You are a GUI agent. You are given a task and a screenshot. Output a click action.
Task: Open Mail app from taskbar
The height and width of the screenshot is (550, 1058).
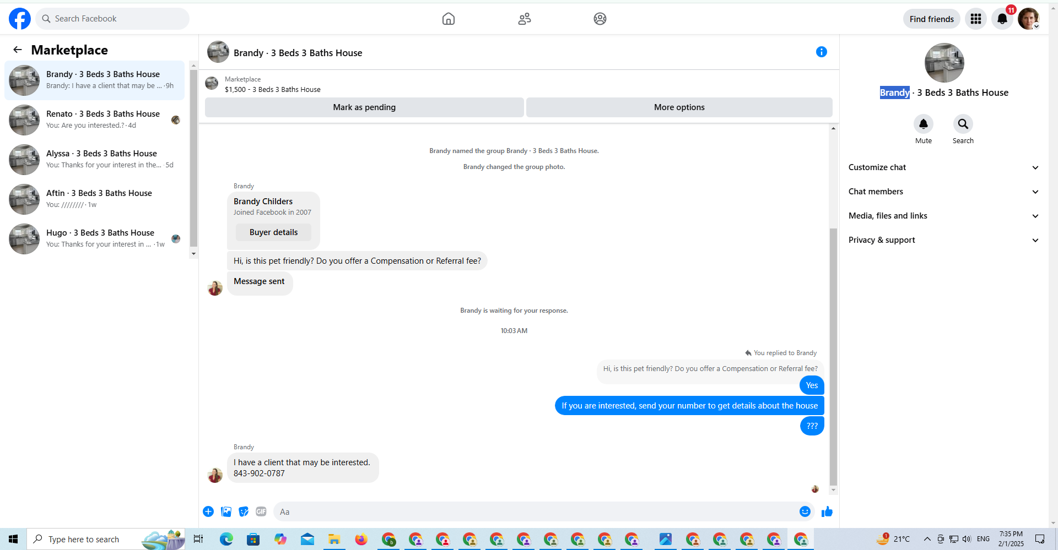pos(307,539)
